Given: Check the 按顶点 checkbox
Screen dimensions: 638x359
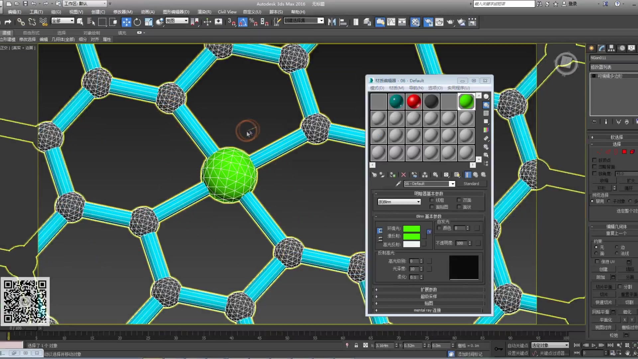Looking at the screenshot, I should click(x=594, y=160).
